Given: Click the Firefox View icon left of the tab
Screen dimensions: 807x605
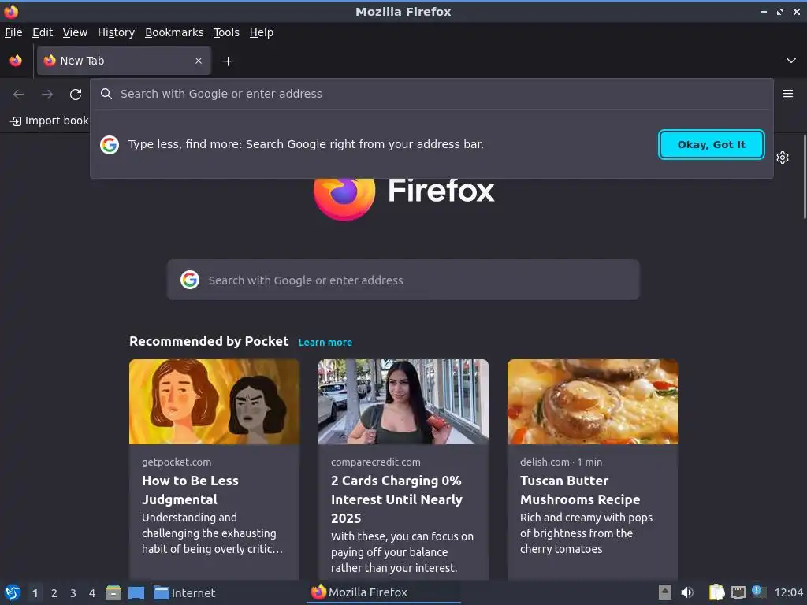Looking at the screenshot, I should point(16,61).
